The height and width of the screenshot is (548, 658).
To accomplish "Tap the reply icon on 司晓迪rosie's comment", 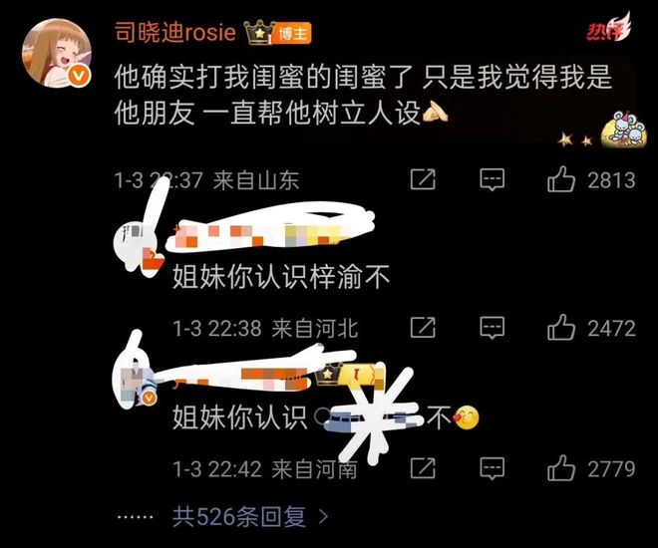I will pyautogui.click(x=493, y=180).
